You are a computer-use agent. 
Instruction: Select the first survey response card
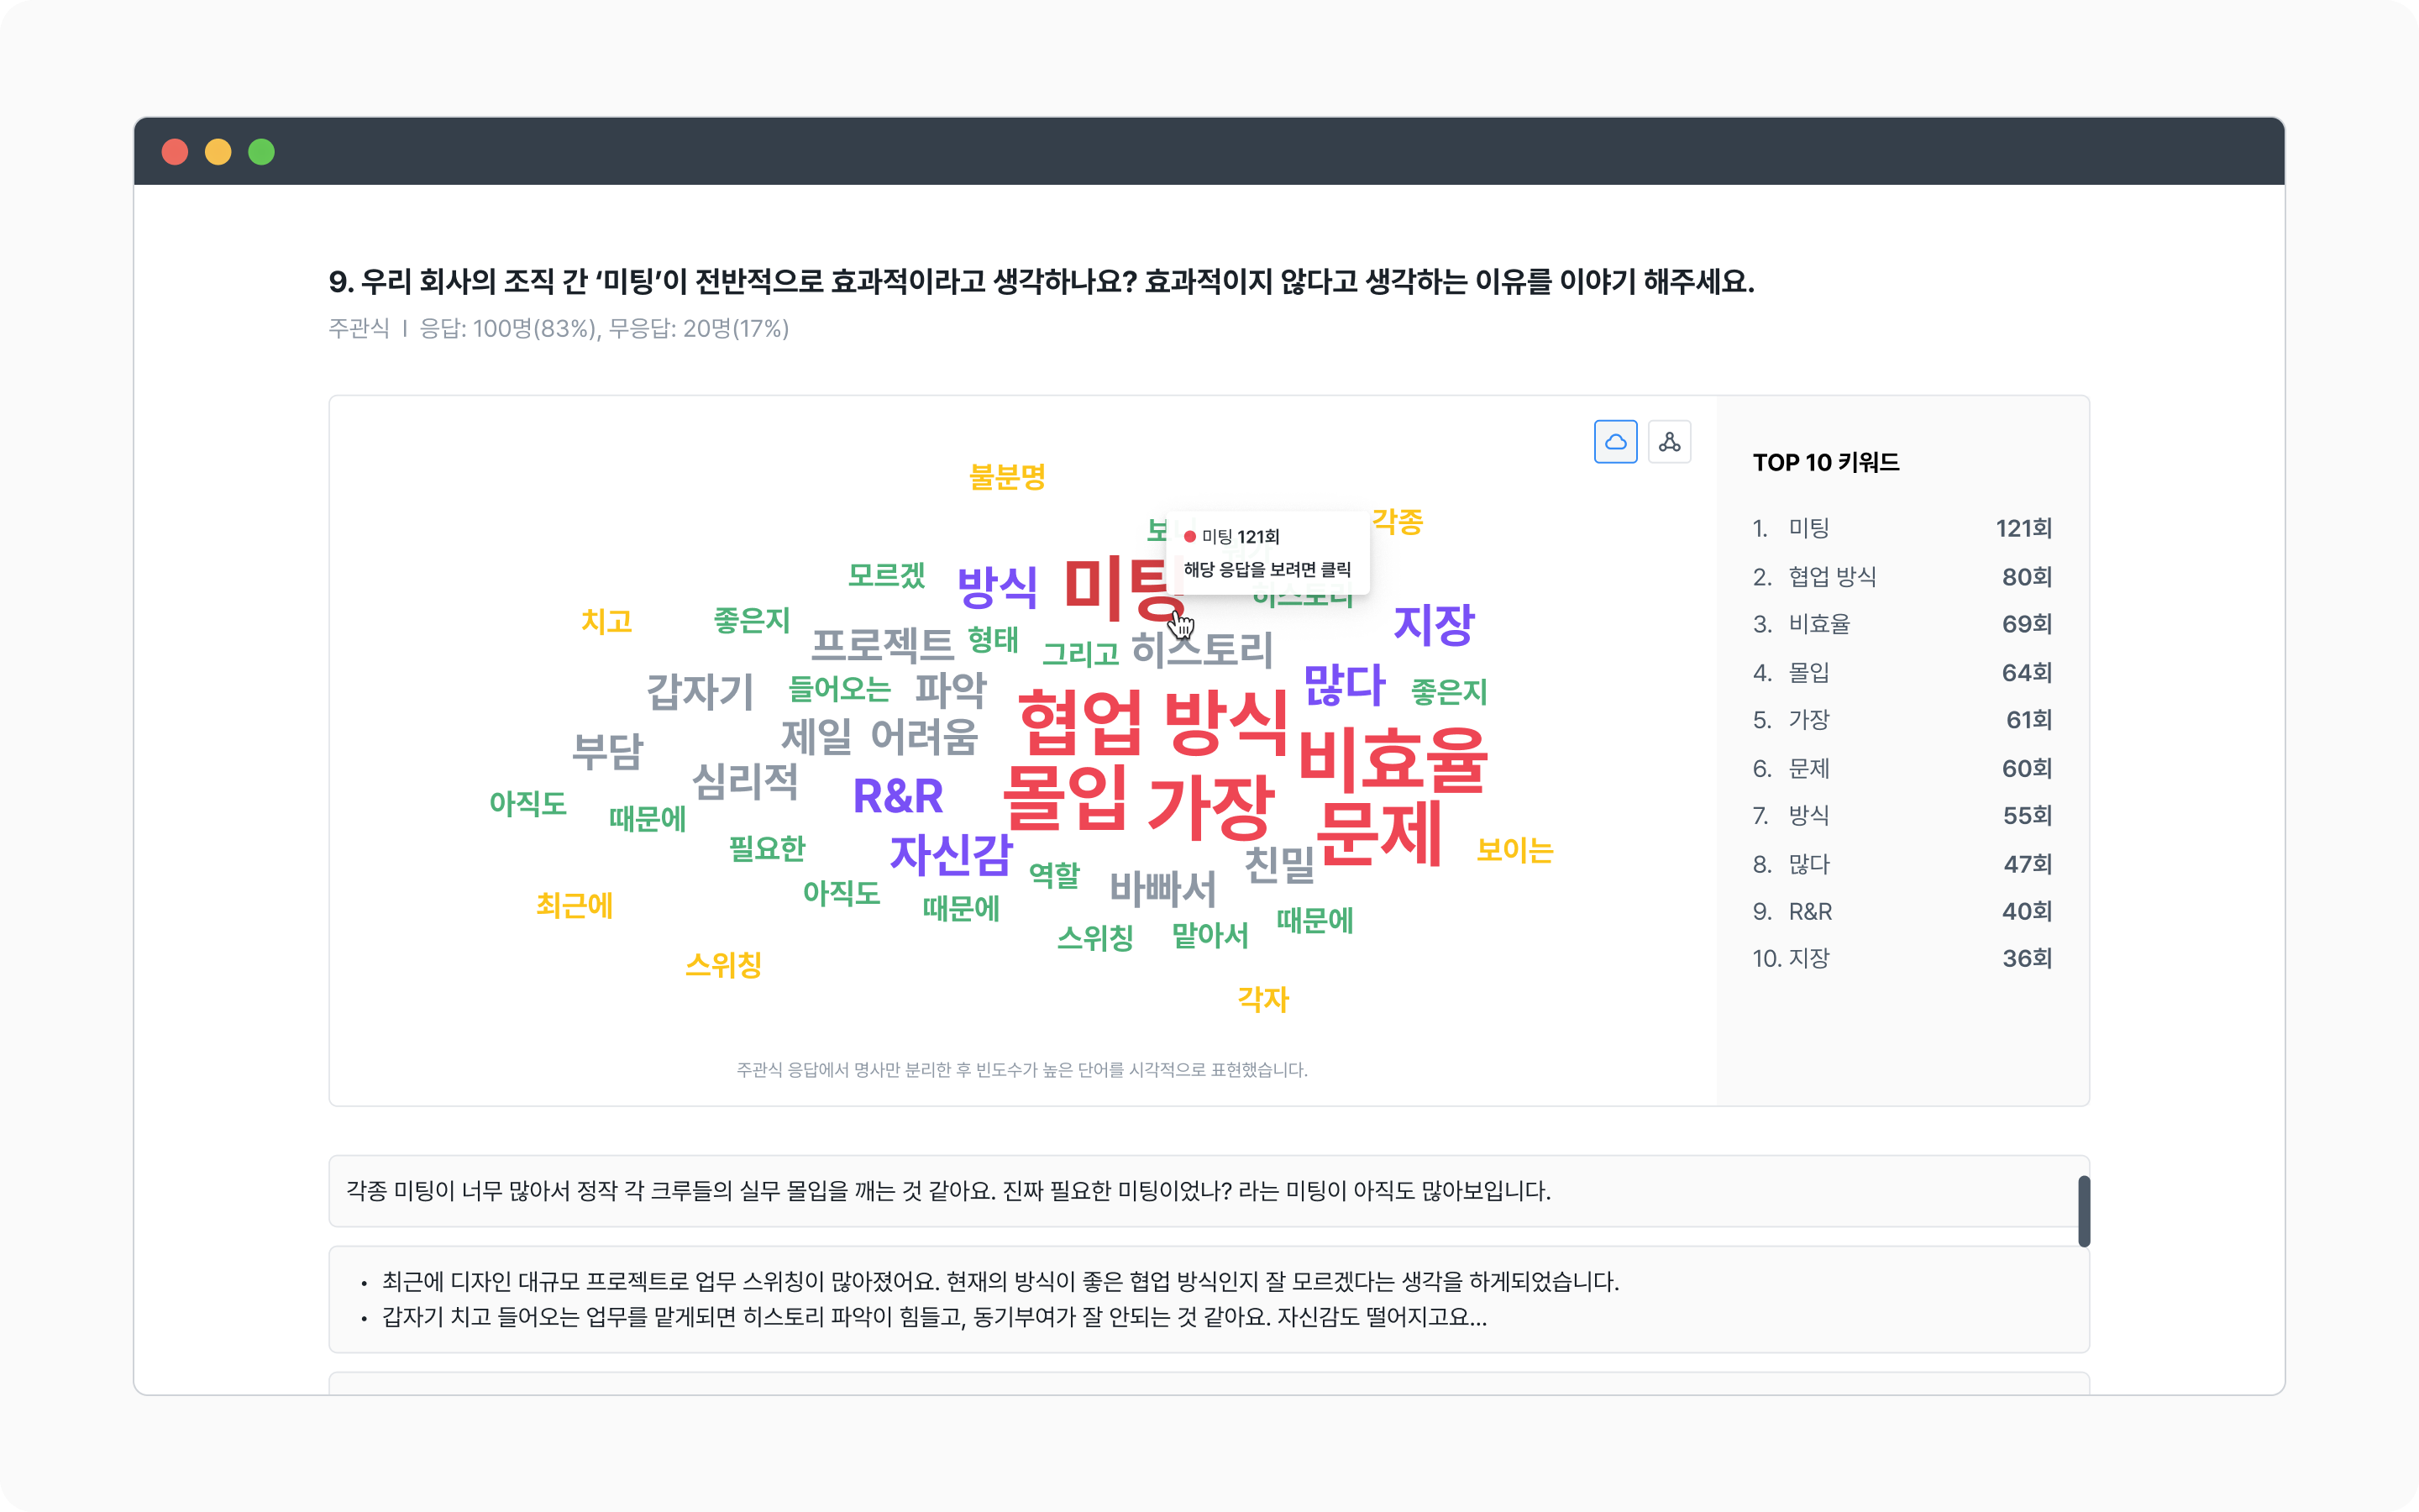(1199, 1191)
